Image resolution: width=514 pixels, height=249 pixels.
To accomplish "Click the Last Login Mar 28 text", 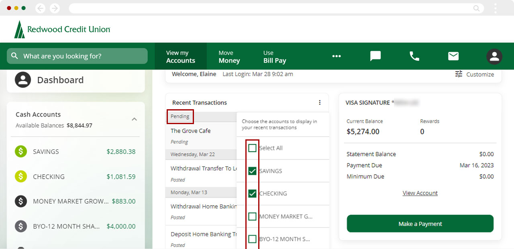I will coord(258,74).
